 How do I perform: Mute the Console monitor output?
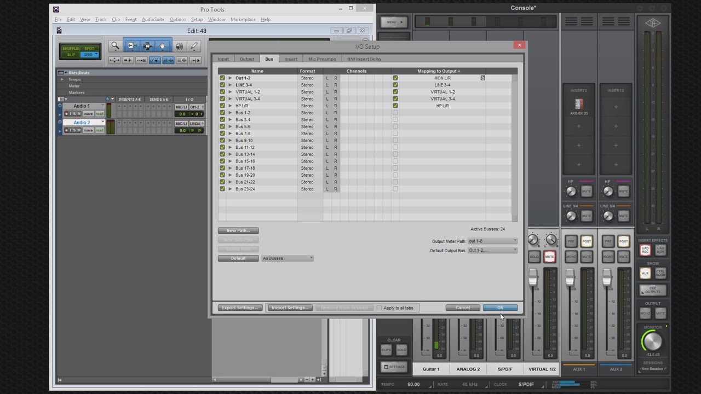pyautogui.click(x=660, y=313)
